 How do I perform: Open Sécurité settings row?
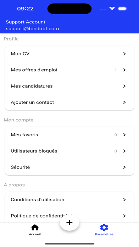point(69,167)
